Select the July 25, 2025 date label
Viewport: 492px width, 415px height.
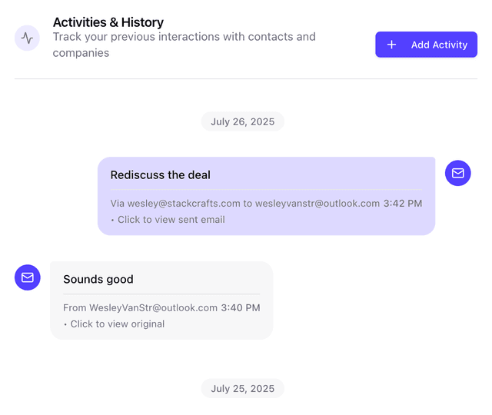(242, 389)
